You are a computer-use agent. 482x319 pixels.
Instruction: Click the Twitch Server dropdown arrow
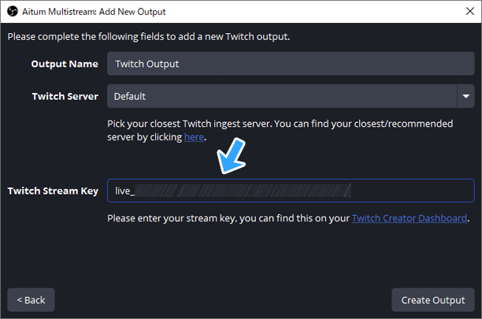click(465, 96)
